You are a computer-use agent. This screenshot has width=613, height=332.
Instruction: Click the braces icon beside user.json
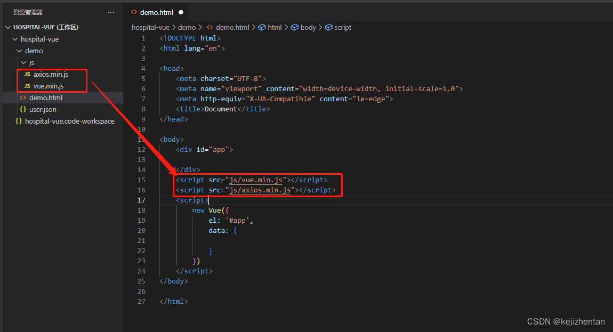tap(23, 109)
